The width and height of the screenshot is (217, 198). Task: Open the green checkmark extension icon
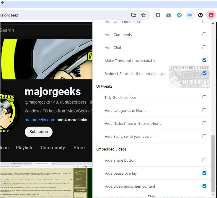(x=179, y=15)
